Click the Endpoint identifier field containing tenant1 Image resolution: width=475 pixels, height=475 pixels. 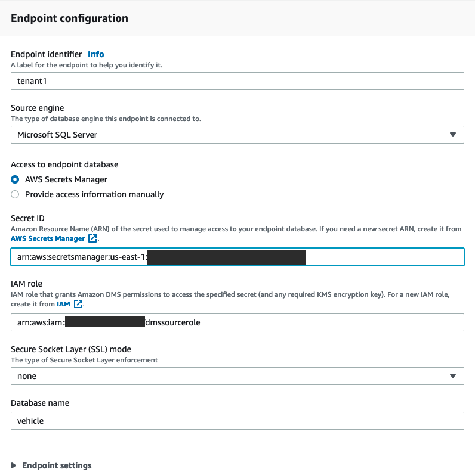(x=237, y=81)
